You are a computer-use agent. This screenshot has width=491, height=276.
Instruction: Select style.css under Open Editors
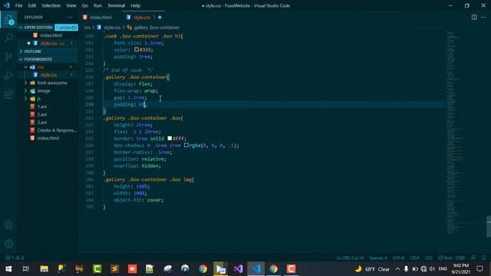coord(48,43)
